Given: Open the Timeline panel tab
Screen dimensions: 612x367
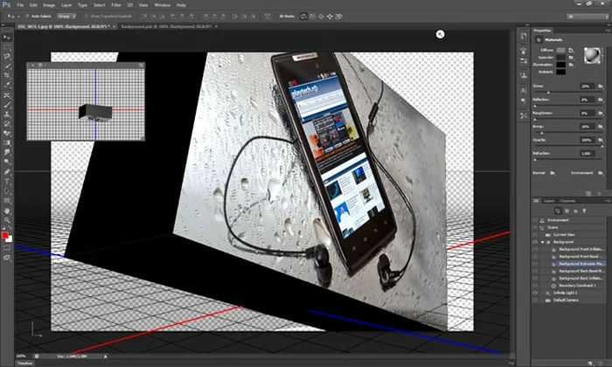Looking at the screenshot, I should point(25,364).
